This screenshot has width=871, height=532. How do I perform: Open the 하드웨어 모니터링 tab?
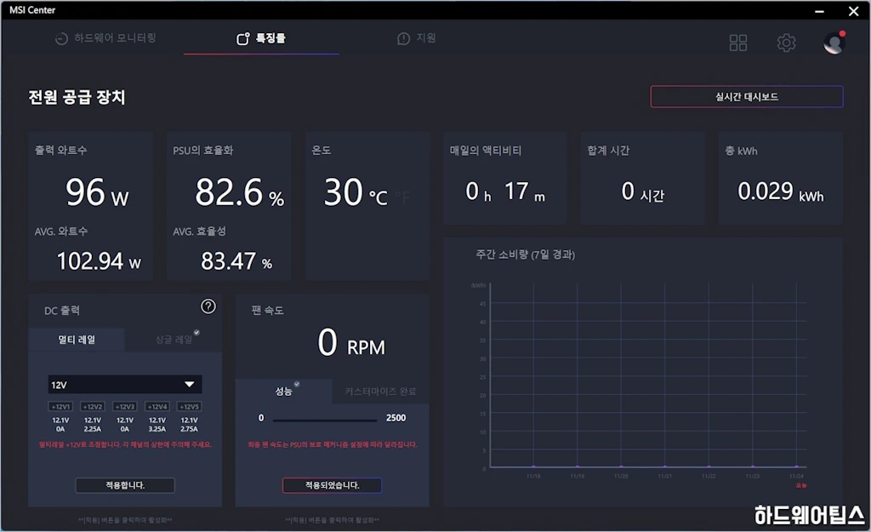[105, 37]
